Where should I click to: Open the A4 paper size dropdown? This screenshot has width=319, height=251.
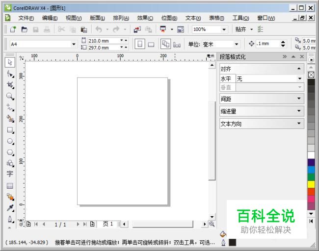(74, 44)
